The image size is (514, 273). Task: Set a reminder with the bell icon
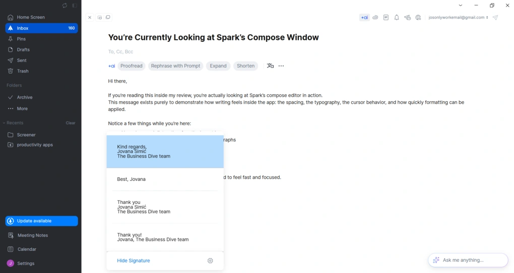pyautogui.click(x=397, y=17)
